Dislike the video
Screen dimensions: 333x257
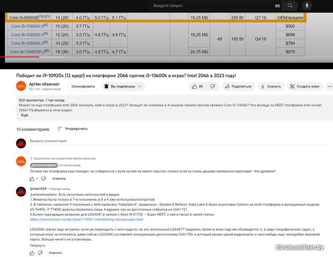213,87
